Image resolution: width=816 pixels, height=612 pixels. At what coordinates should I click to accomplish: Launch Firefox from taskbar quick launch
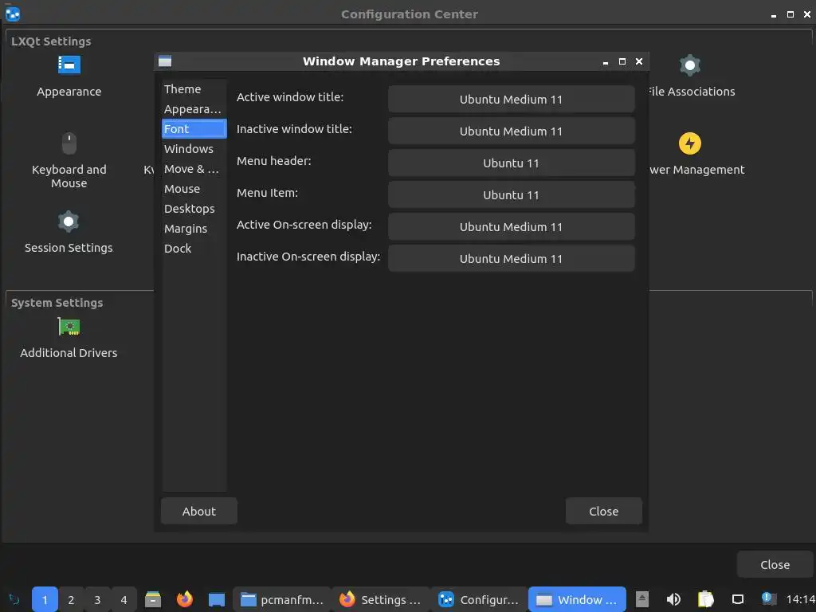coord(185,599)
